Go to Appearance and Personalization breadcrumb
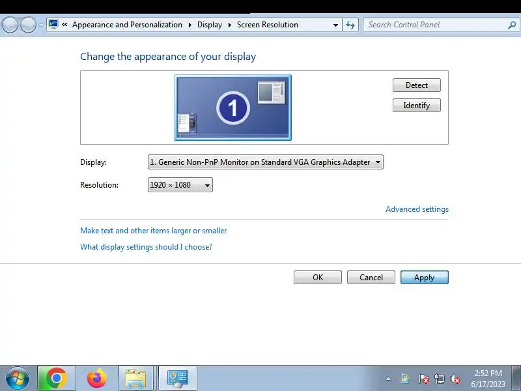Viewport: 521px width, 391px height. pyautogui.click(x=127, y=25)
